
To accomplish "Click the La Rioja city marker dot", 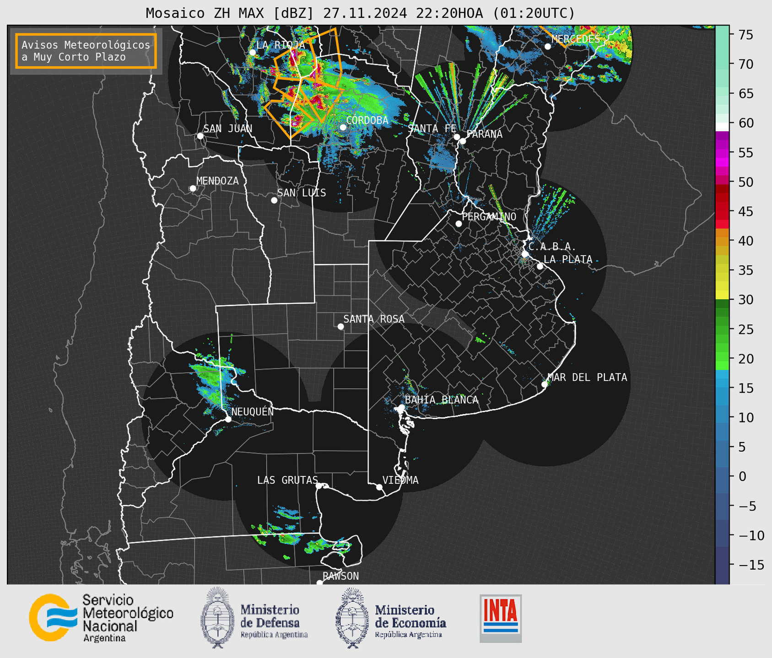I will click(x=253, y=53).
